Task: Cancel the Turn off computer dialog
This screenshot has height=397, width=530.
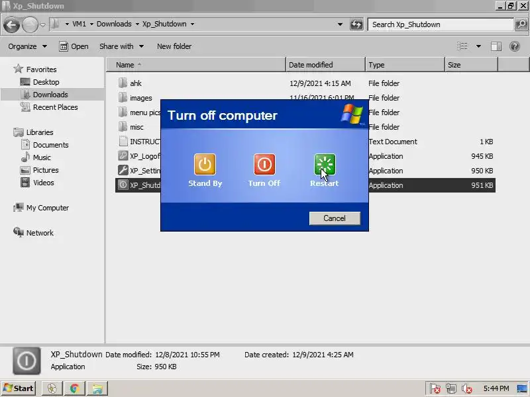Action: (x=335, y=218)
